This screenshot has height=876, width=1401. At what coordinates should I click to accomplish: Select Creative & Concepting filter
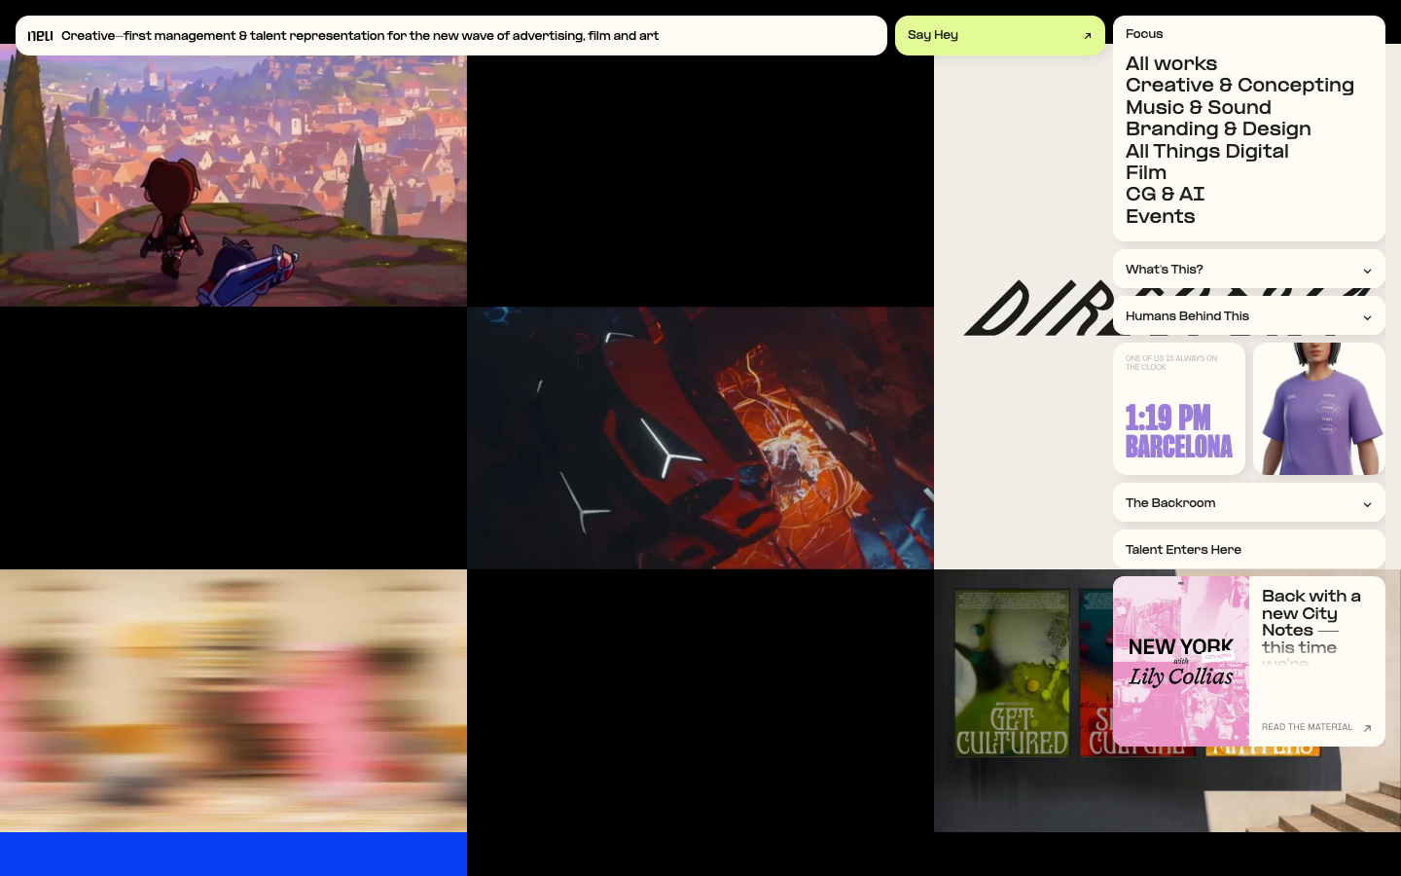pos(1239,86)
